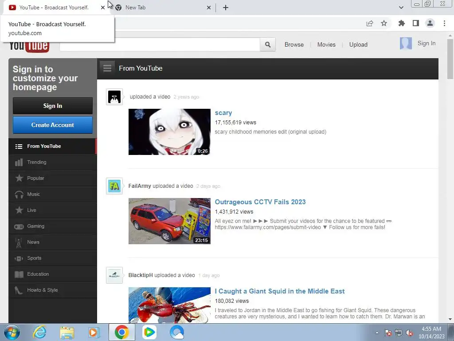This screenshot has width=454, height=341.
Task: Play the red car CCTV Fails thumbnail
Action: (x=169, y=221)
